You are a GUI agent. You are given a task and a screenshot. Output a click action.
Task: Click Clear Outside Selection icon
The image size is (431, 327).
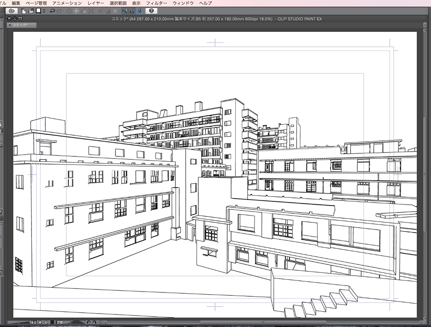click(x=76, y=11)
